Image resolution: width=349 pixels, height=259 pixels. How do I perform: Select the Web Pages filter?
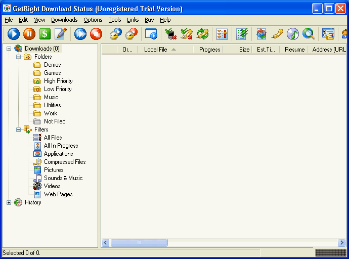click(58, 194)
